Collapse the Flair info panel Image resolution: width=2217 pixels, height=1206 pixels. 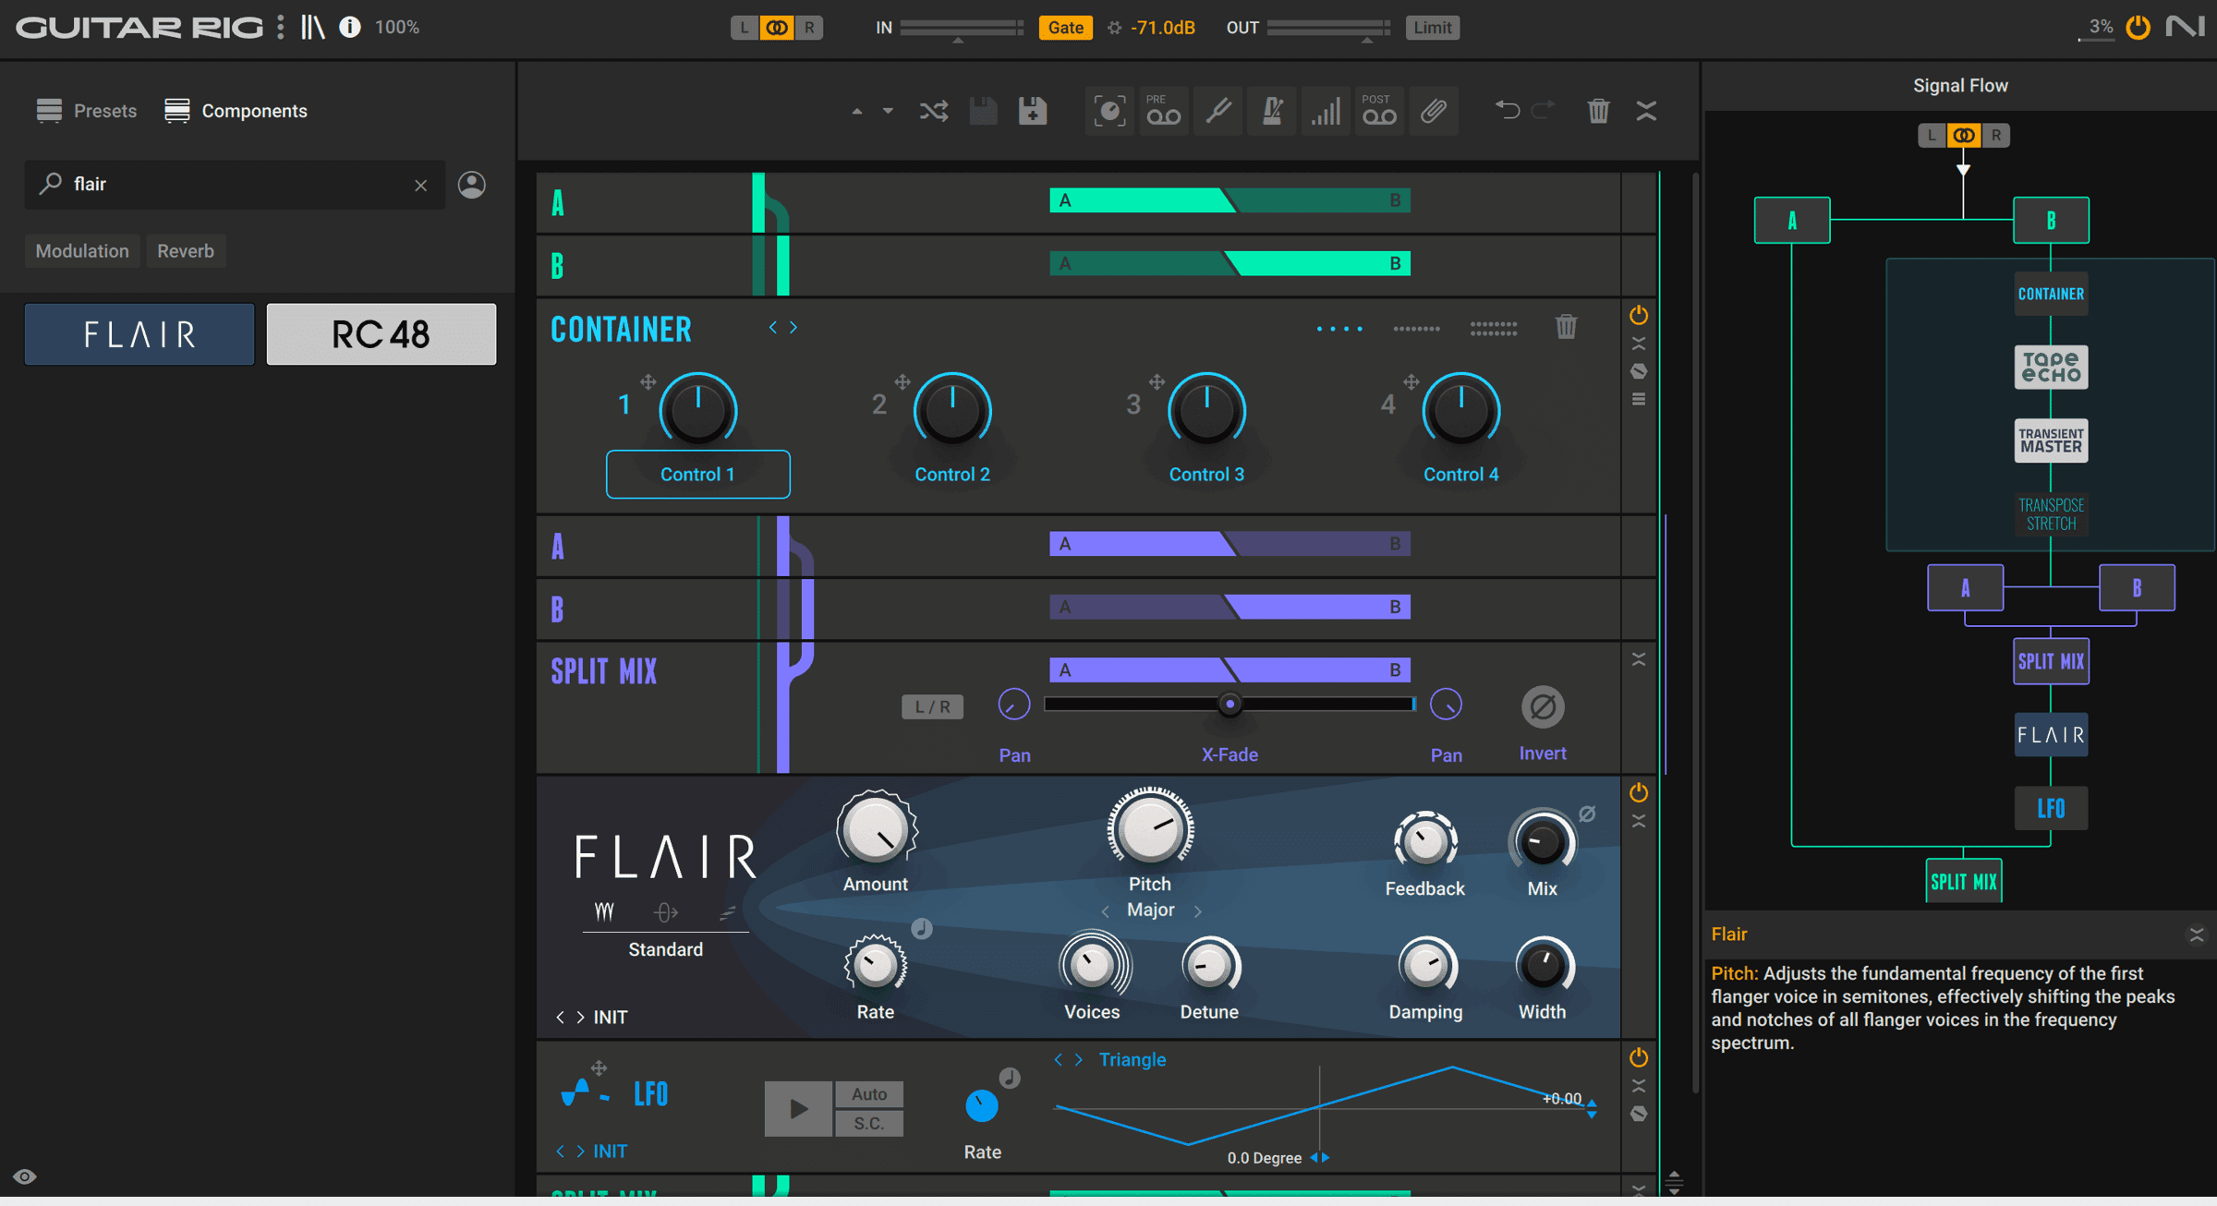(2197, 935)
